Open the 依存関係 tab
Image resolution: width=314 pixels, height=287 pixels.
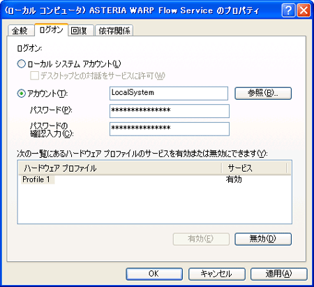(x=114, y=31)
